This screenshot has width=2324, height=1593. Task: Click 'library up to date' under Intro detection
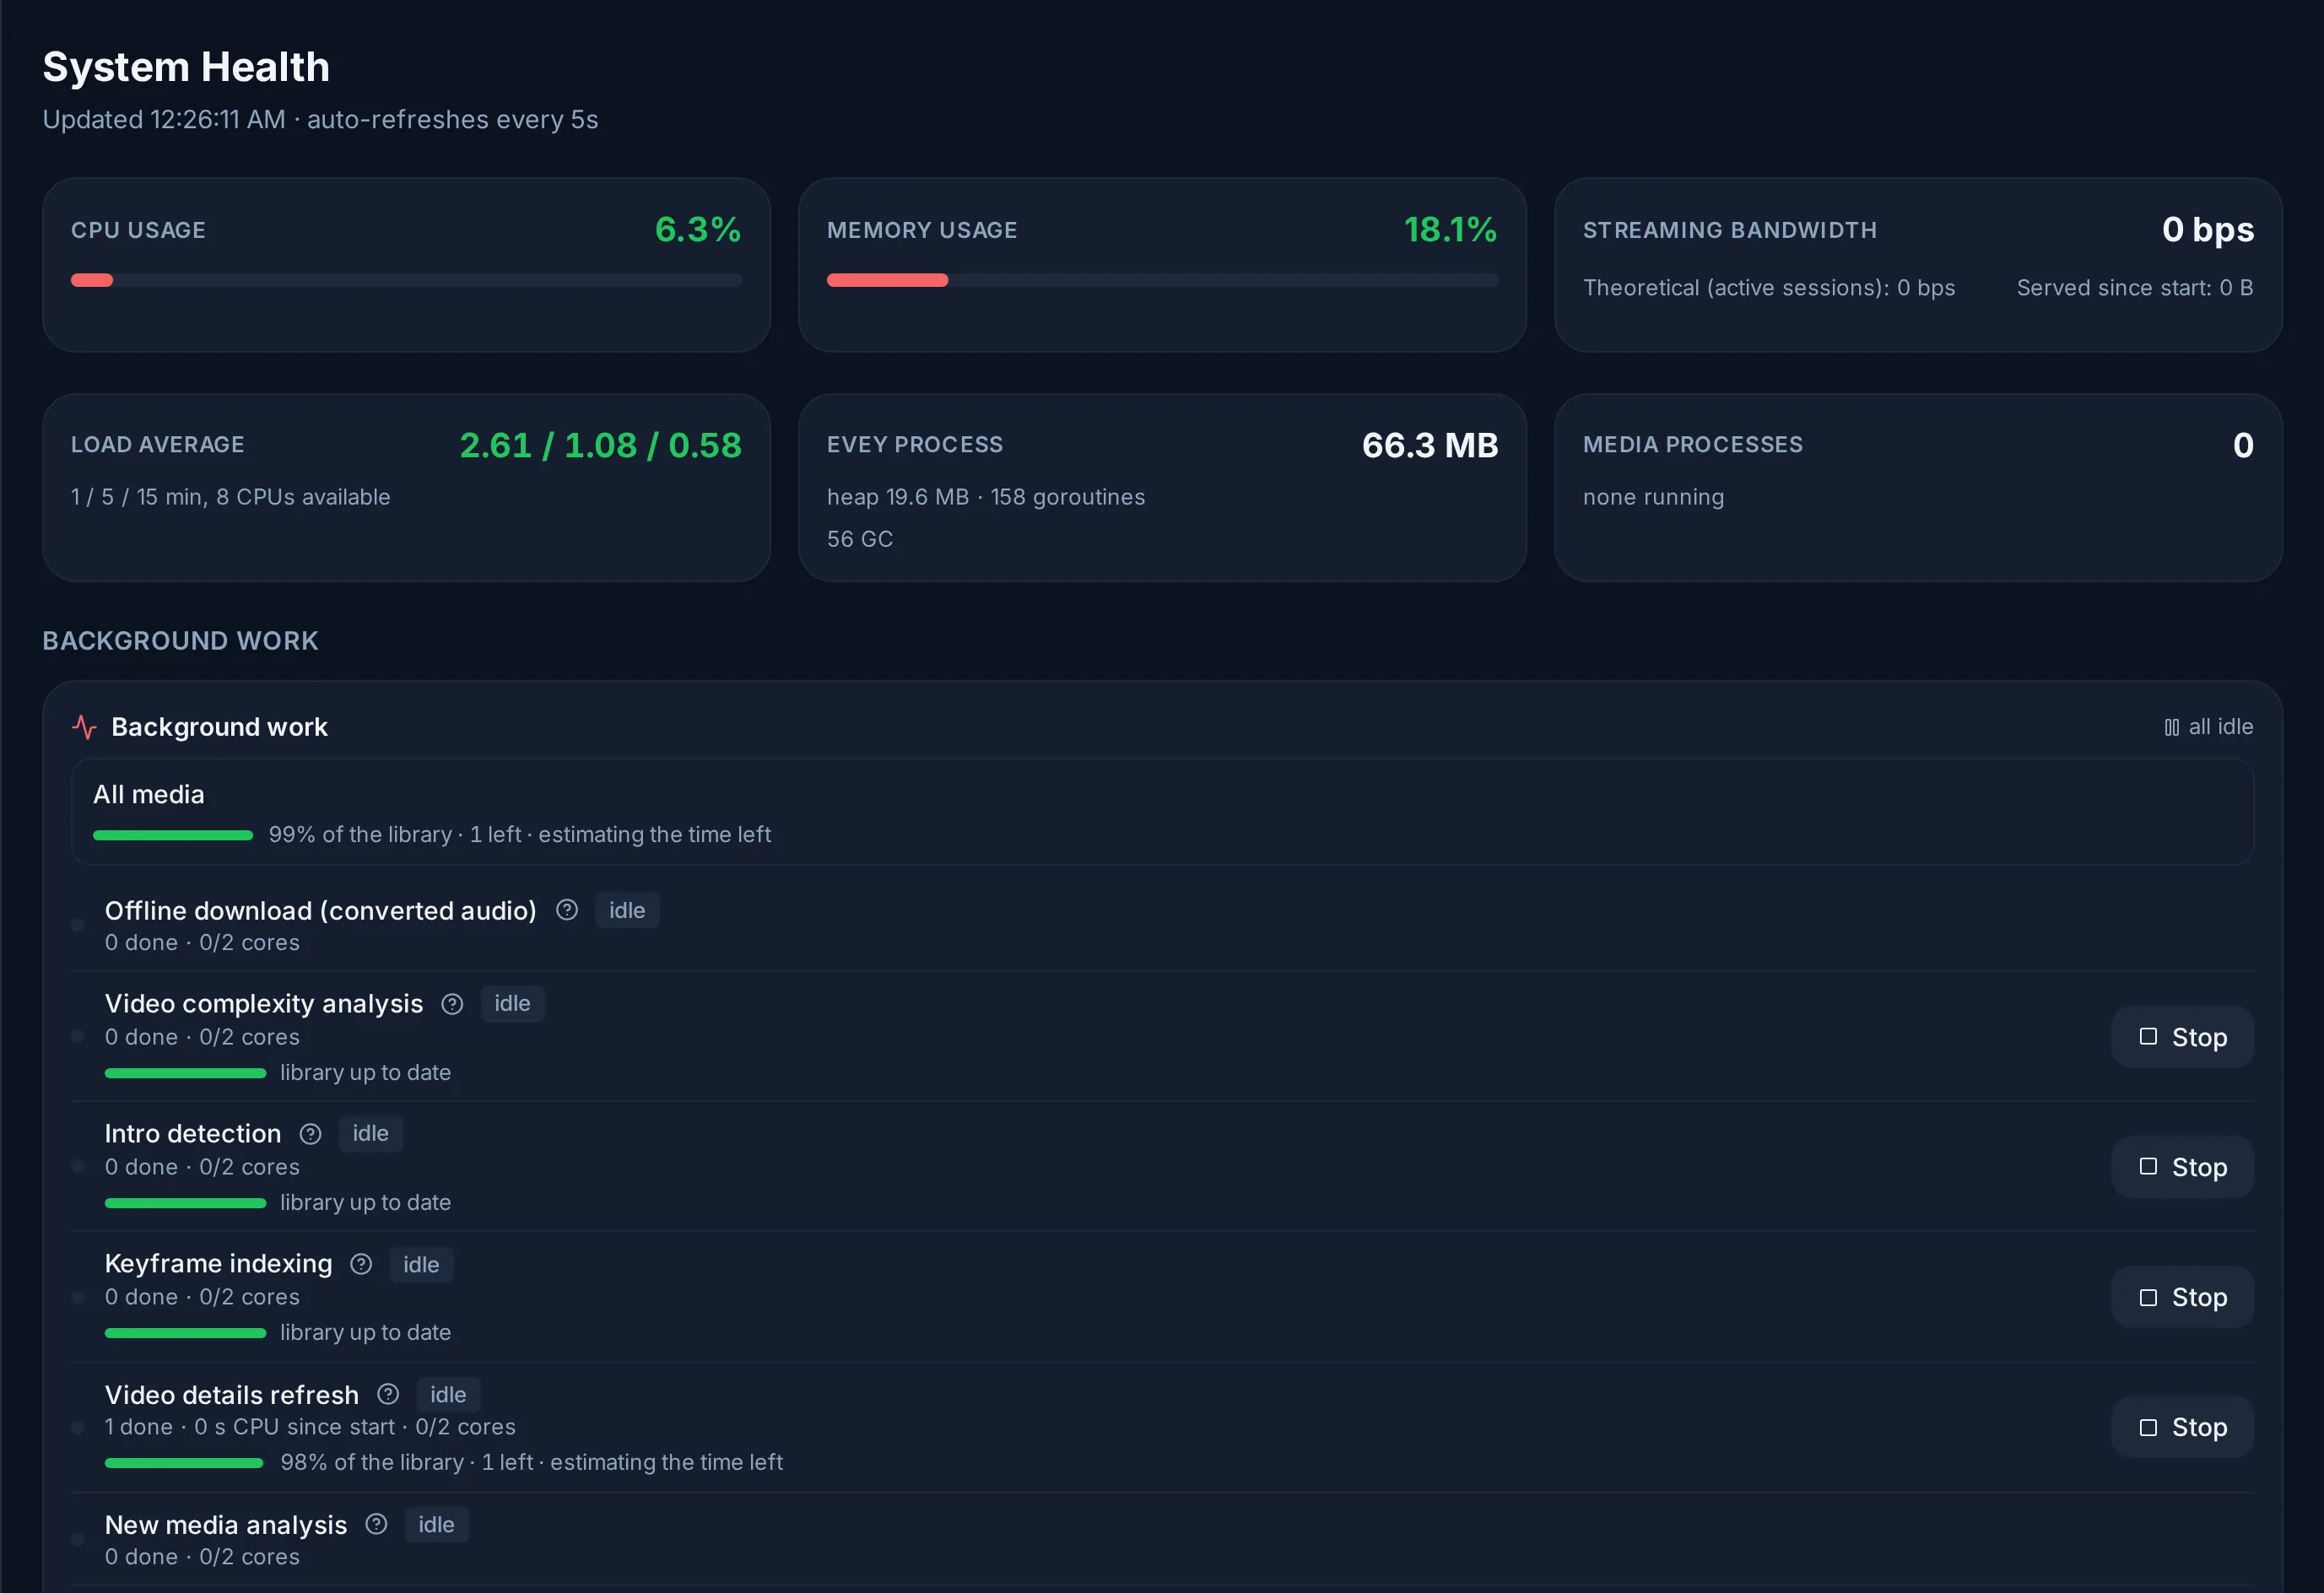pos(366,1203)
